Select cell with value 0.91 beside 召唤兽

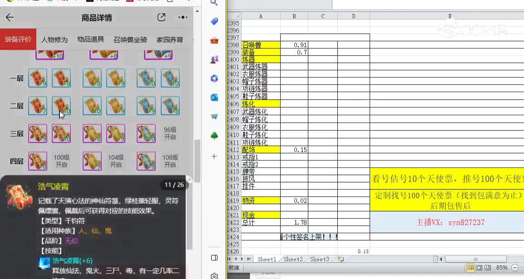[x=294, y=45]
